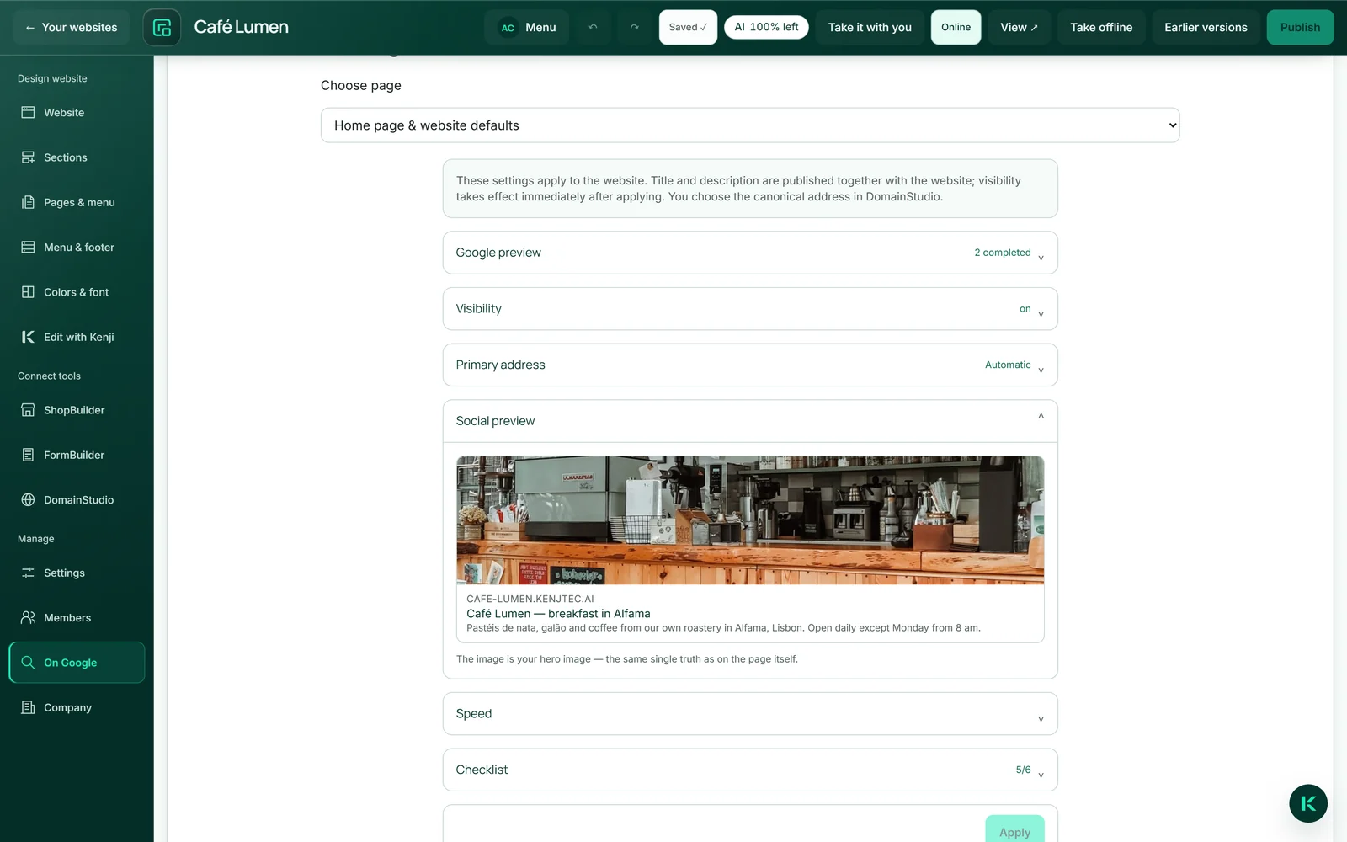Viewport: 1347px width, 842px height.
Task: Click the Colors & font icon
Action: click(x=28, y=292)
